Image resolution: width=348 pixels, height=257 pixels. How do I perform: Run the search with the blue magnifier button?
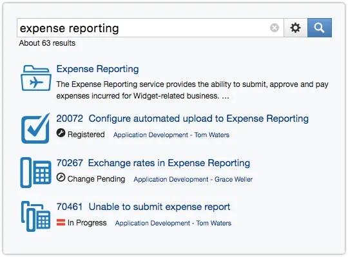320,28
